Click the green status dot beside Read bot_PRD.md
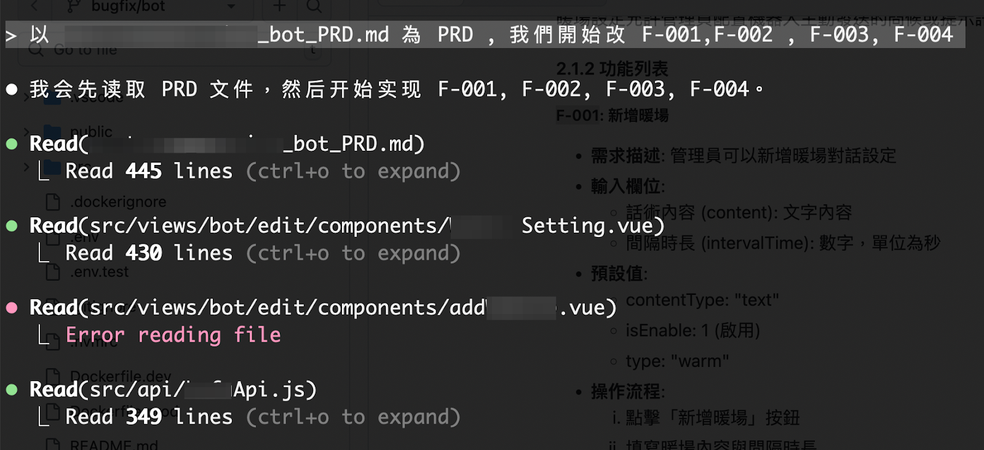Viewport: 984px width, 450px height. [x=12, y=144]
